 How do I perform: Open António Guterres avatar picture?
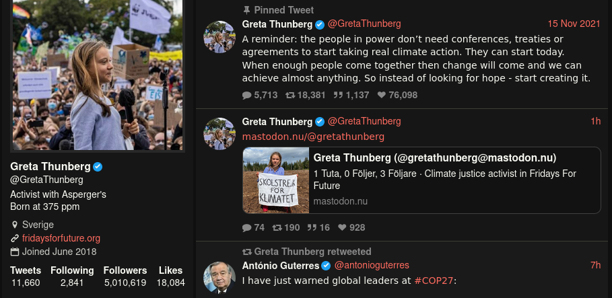tap(219, 277)
